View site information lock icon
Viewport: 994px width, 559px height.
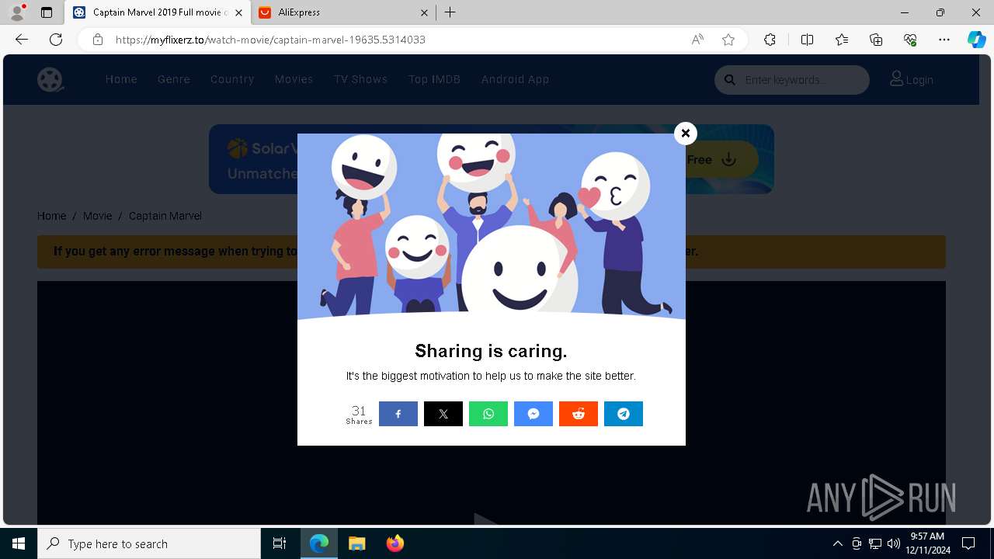point(98,40)
